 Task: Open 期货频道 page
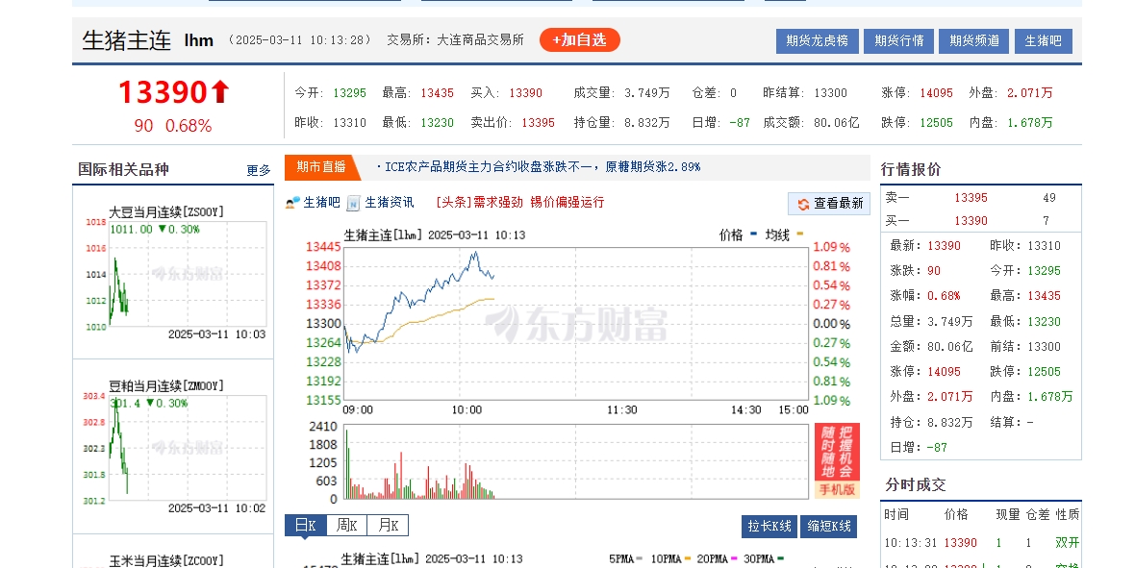pyautogui.click(x=974, y=41)
